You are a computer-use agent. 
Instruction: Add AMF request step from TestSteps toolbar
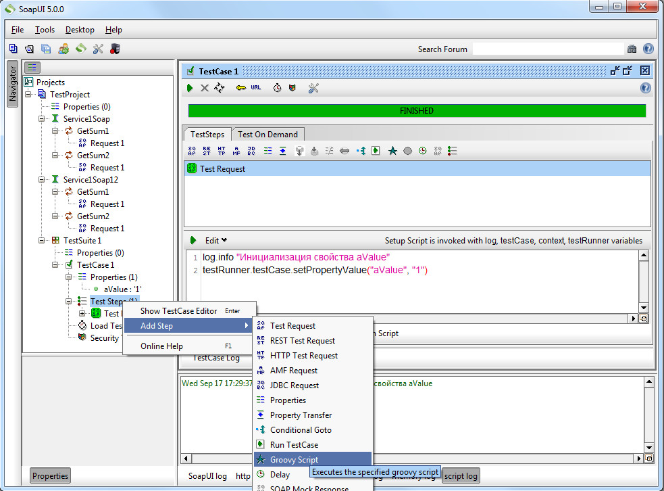[x=236, y=151]
